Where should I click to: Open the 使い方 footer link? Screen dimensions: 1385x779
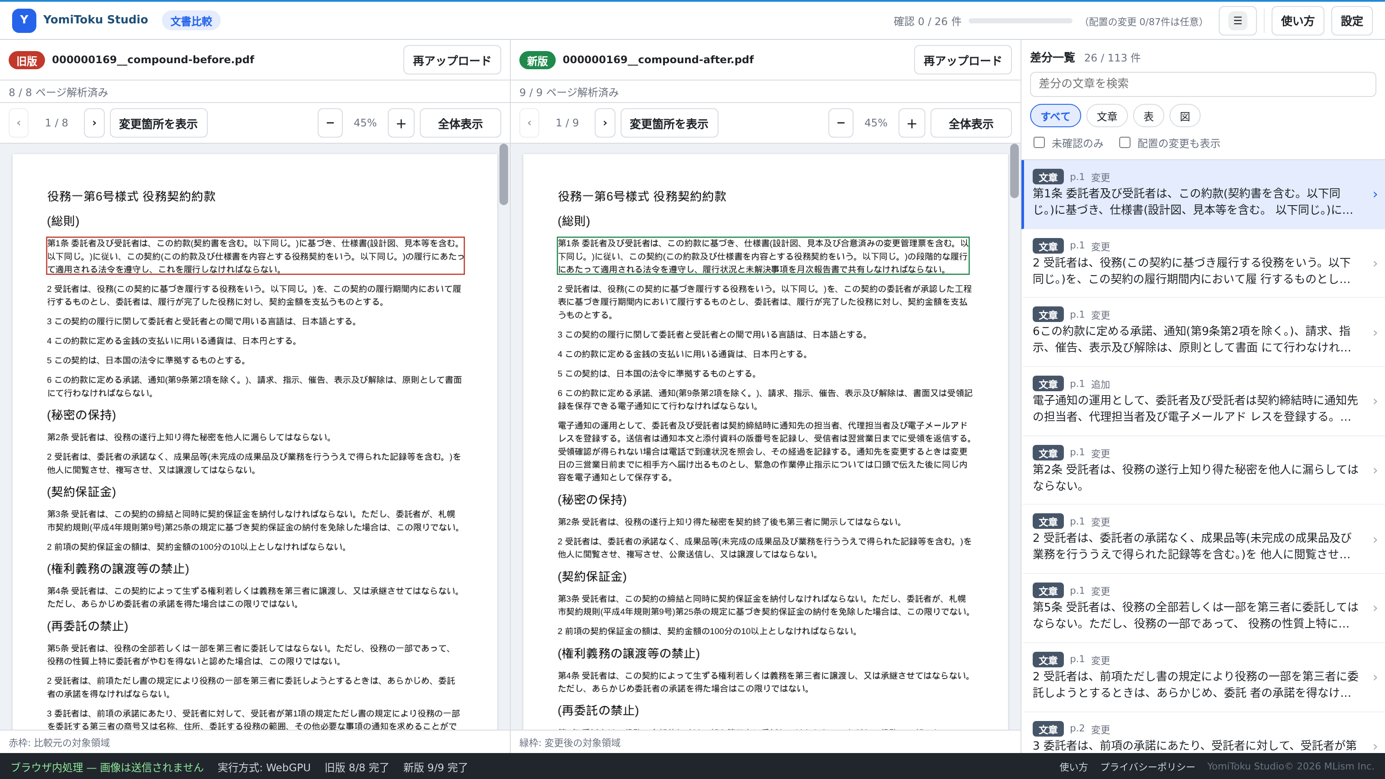(1073, 766)
